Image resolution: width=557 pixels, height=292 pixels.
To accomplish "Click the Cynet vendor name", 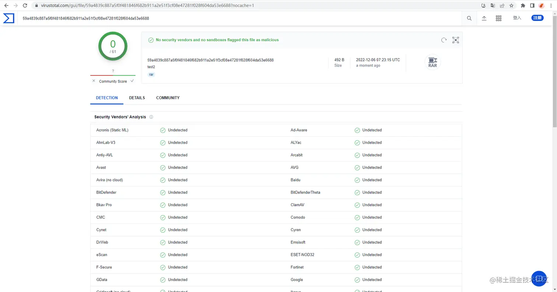I will (101, 230).
